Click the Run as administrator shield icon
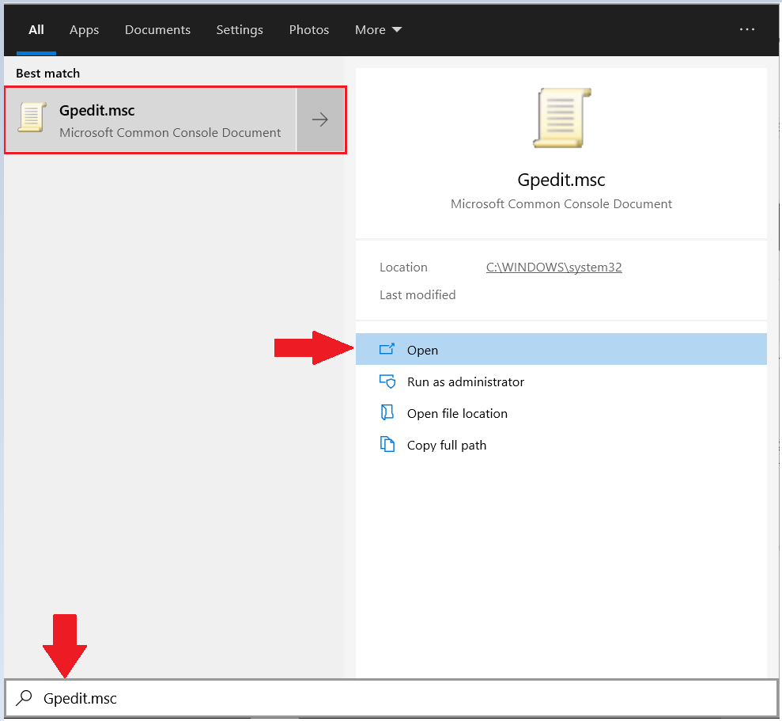The width and height of the screenshot is (782, 721). 387,381
